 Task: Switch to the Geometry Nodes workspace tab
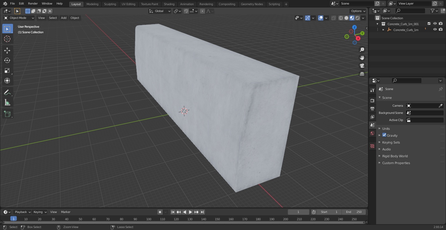[x=252, y=4]
